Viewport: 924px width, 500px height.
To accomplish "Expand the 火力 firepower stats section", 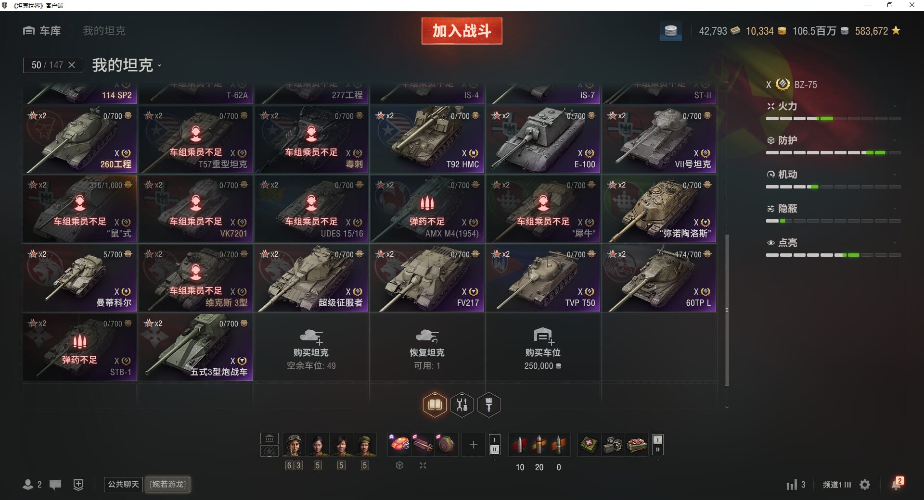I will (833, 106).
